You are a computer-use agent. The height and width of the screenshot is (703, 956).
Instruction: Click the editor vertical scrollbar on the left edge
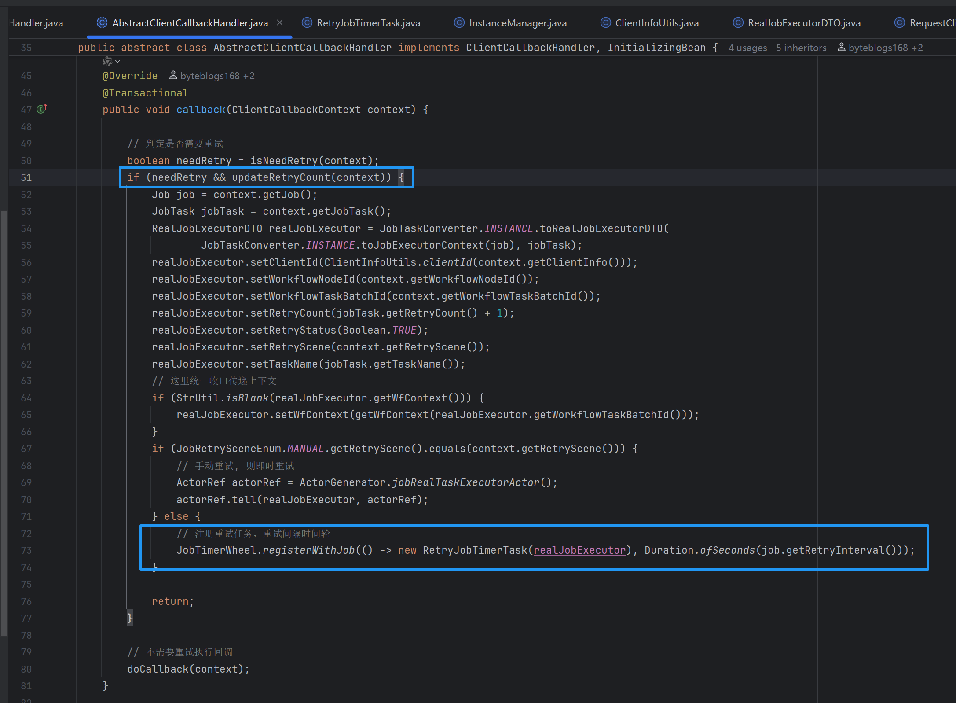tap(4, 423)
